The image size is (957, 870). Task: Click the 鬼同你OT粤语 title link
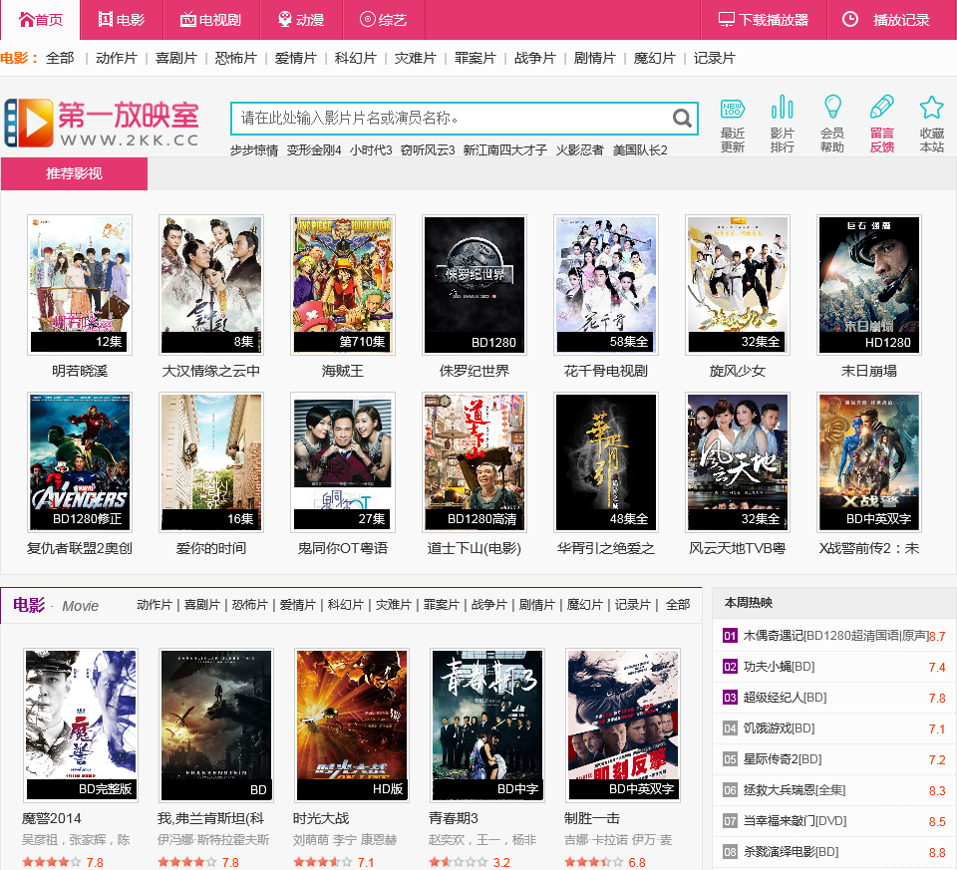[x=342, y=548]
